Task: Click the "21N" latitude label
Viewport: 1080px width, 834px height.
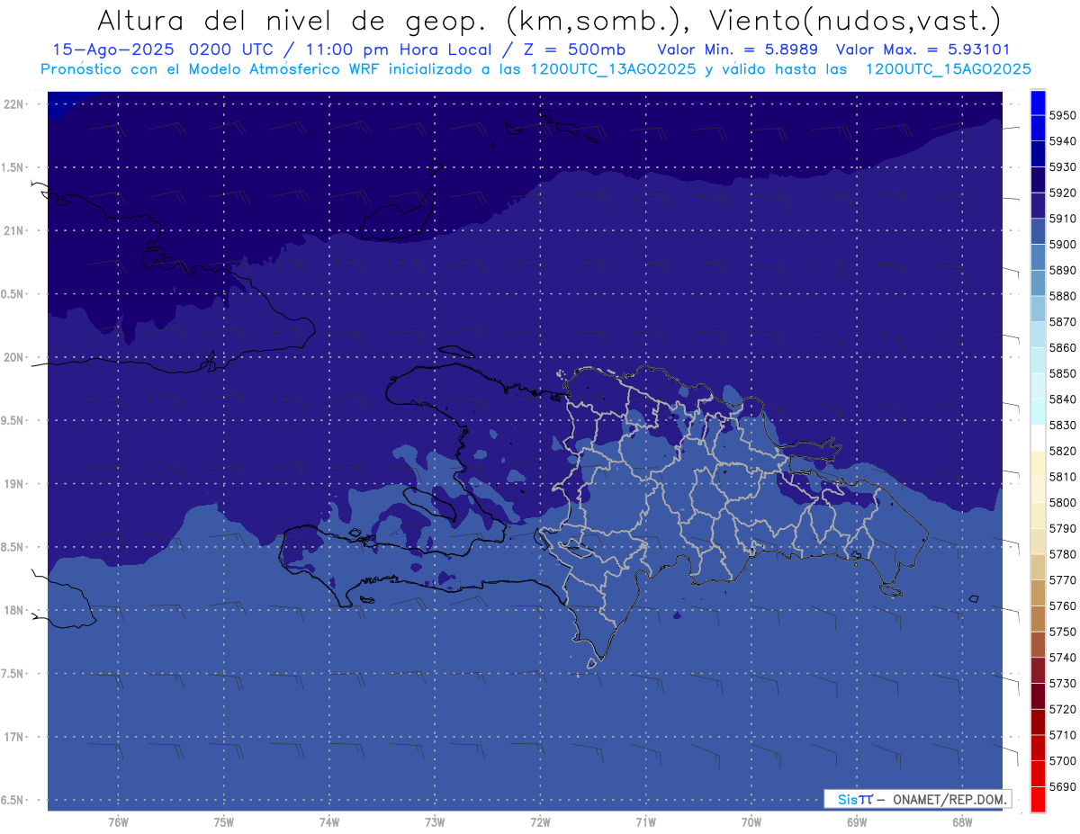Action: pyautogui.click(x=13, y=230)
